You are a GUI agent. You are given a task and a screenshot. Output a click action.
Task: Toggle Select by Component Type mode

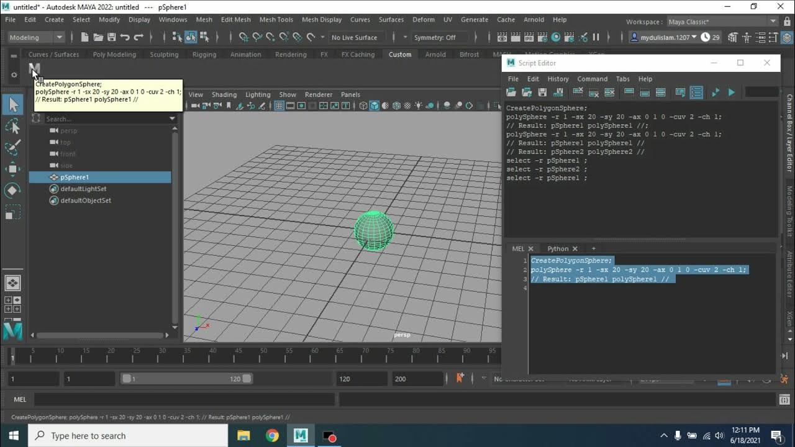(x=204, y=37)
